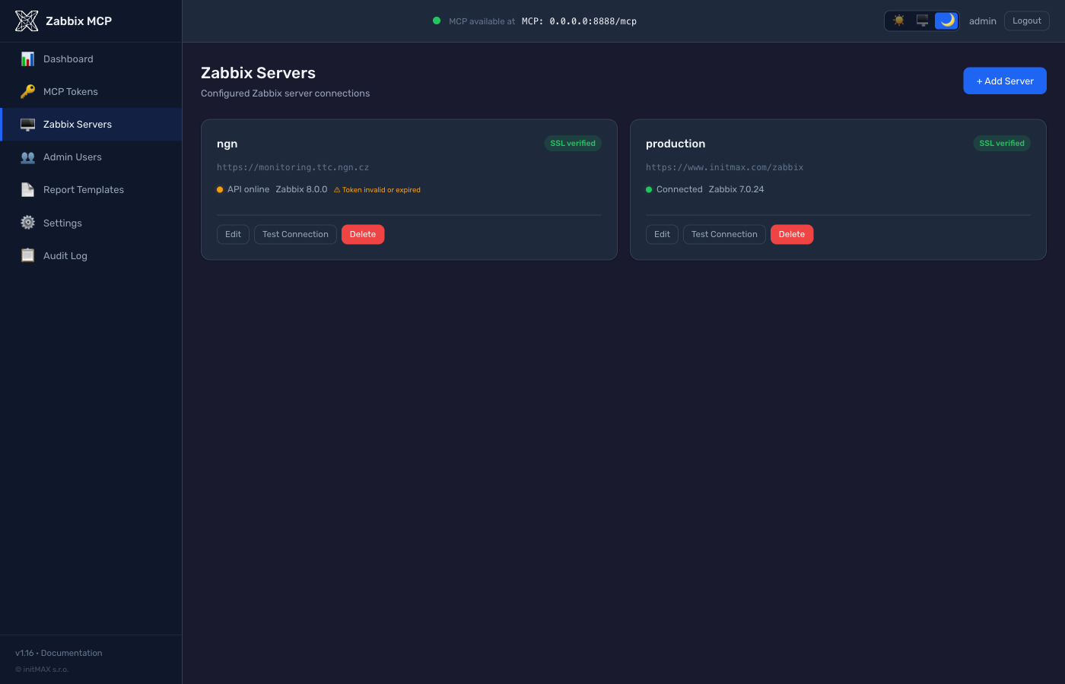Click the MCP Tokens key icon
Screen dimensions: 1065x684
28,91
